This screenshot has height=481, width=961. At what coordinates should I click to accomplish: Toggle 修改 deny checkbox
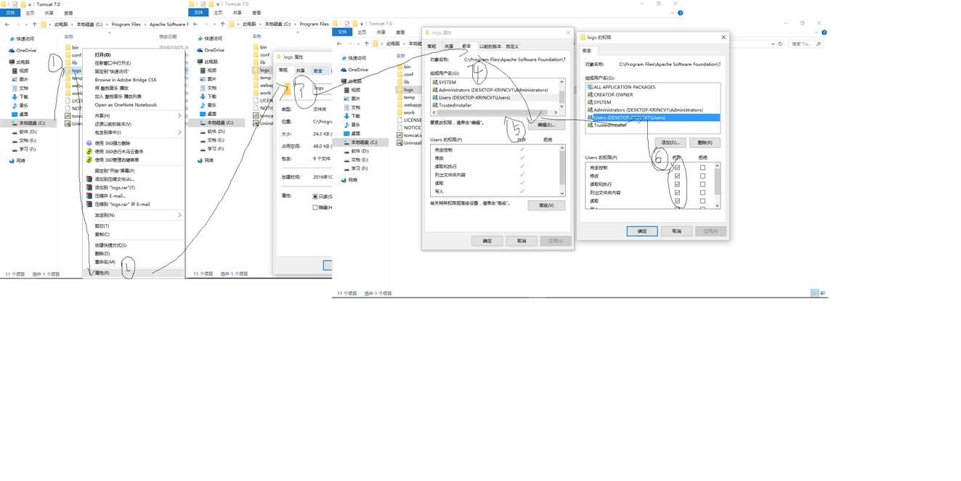point(702,176)
